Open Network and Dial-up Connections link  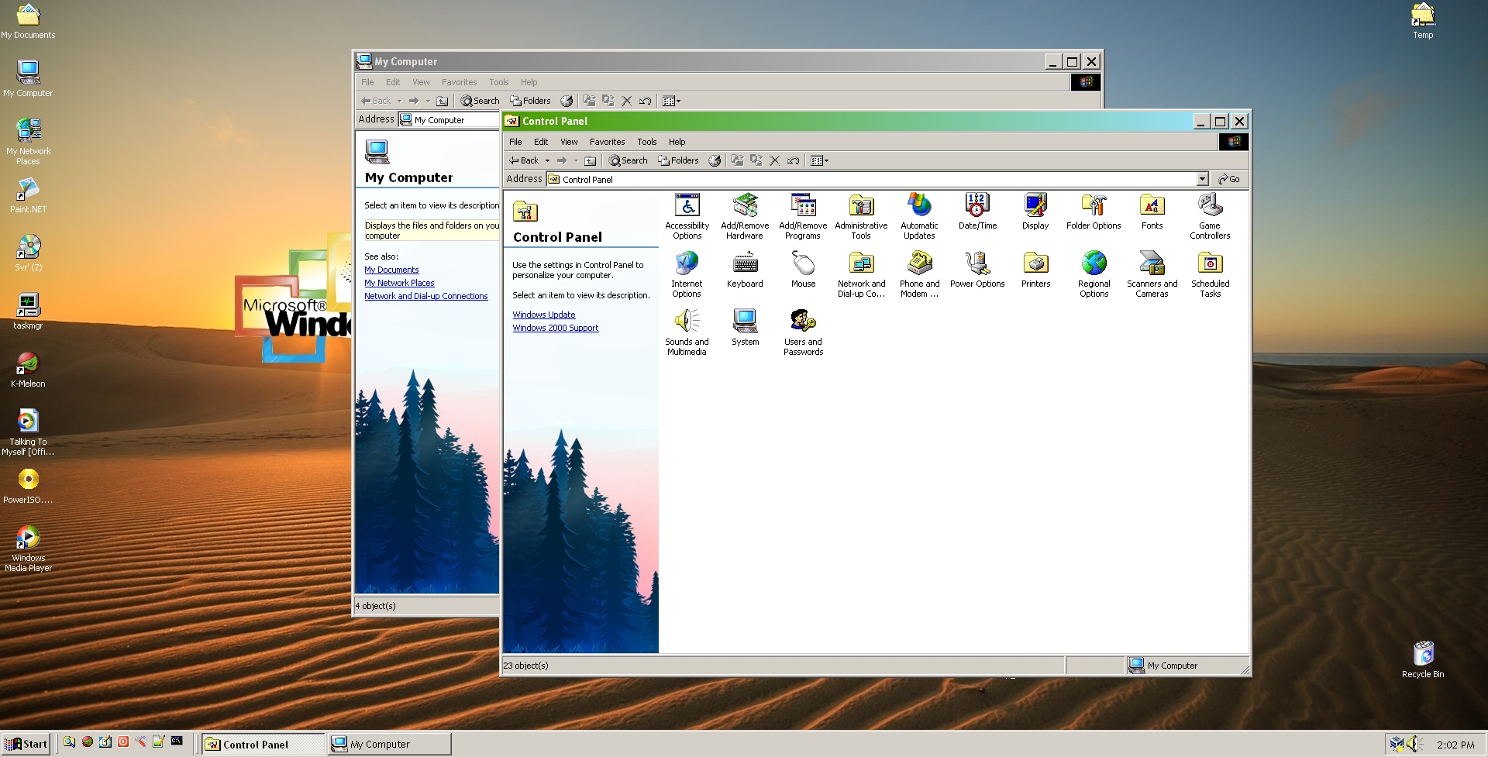click(x=426, y=296)
